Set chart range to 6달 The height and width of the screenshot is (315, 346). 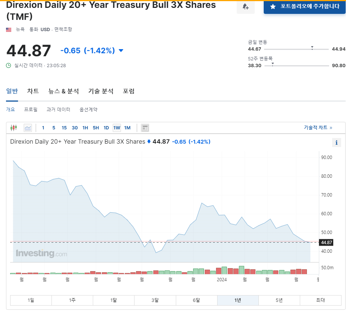(196, 300)
